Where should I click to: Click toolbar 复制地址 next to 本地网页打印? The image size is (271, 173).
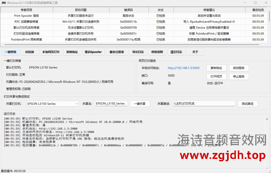72,52
